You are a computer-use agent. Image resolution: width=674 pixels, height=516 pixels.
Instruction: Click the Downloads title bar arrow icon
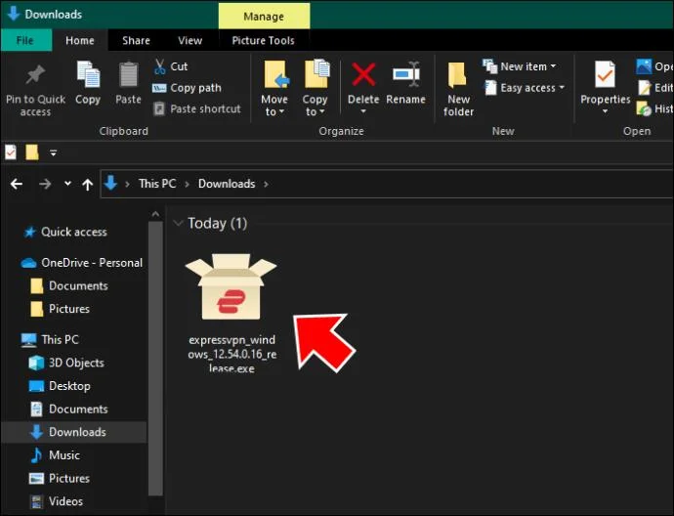pyautogui.click(x=14, y=14)
